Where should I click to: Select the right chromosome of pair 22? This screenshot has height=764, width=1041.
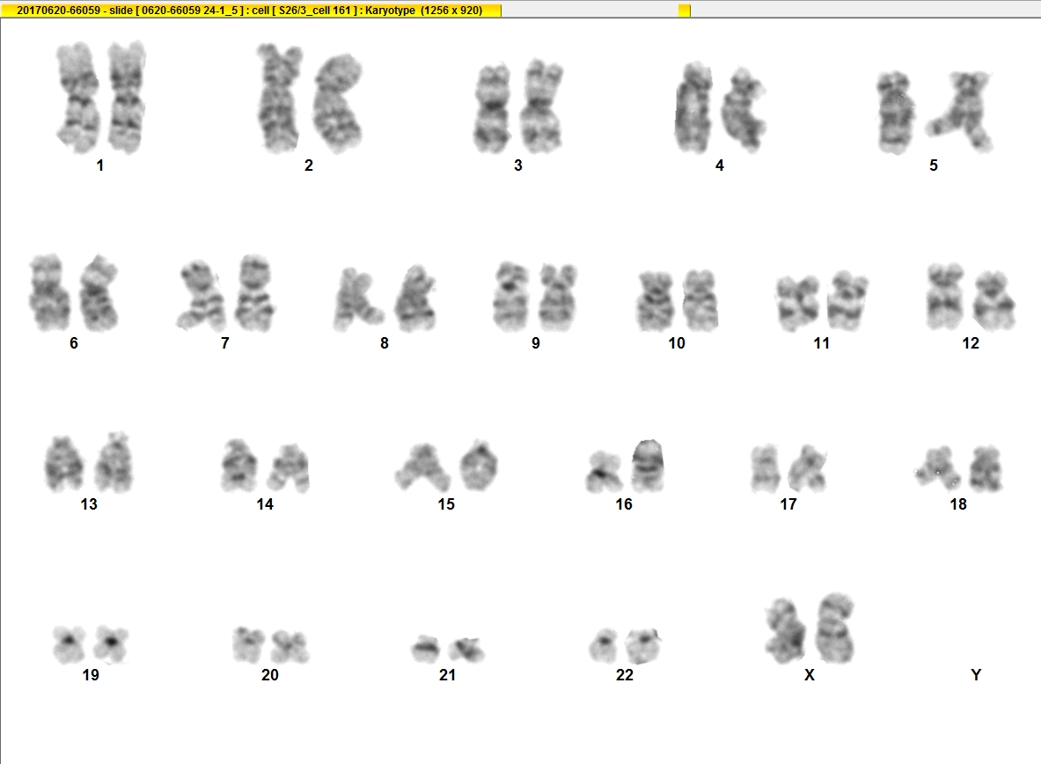[643, 646]
